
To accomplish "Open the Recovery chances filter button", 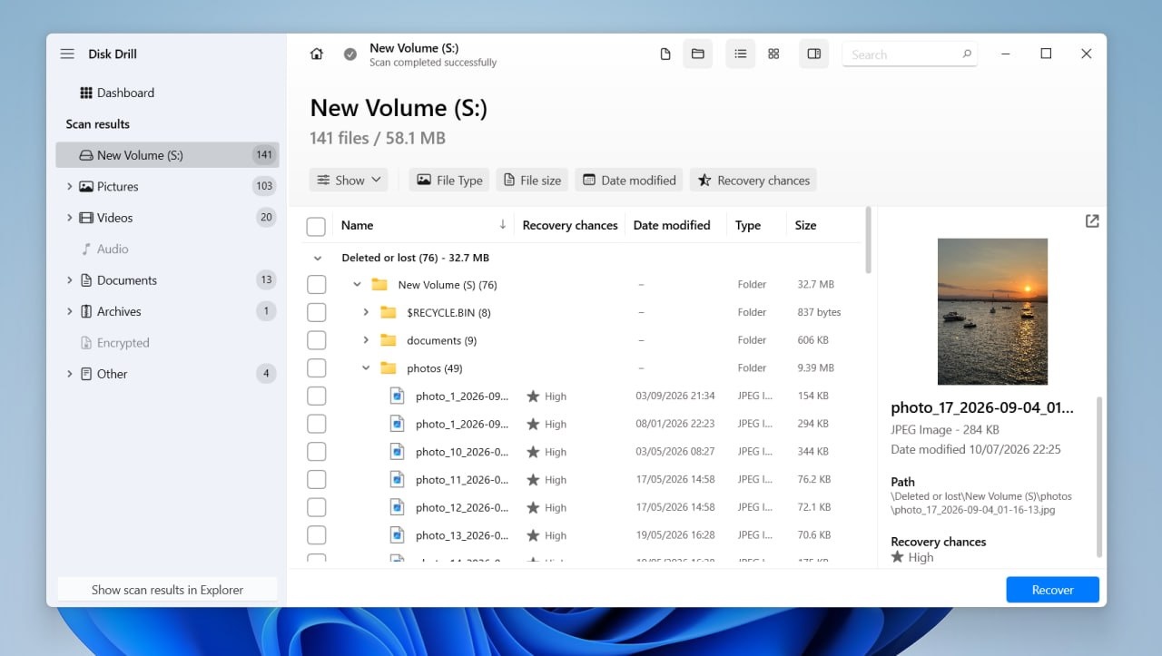I will (753, 180).
